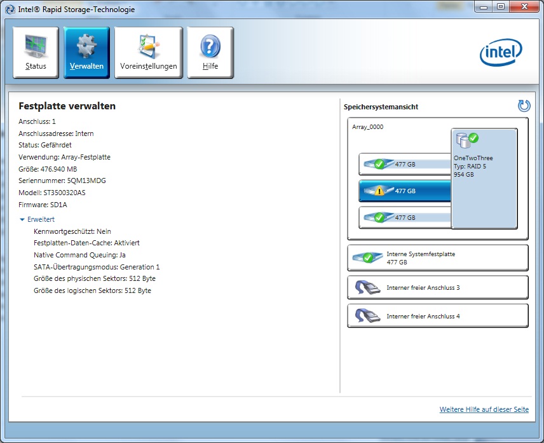Click the Intel logo
Image resolution: width=544 pixels, height=443 pixels.
tap(501, 52)
